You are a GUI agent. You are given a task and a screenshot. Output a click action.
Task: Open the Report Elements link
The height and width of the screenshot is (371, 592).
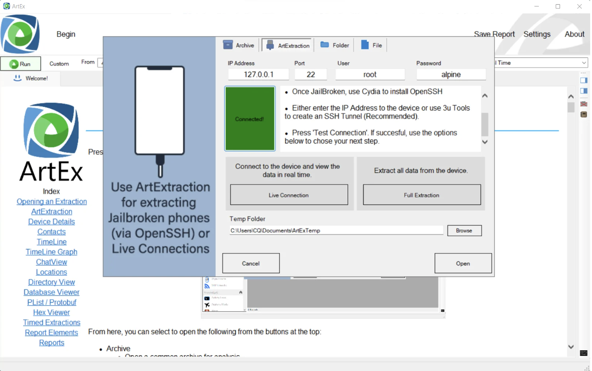tap(51, 333)
